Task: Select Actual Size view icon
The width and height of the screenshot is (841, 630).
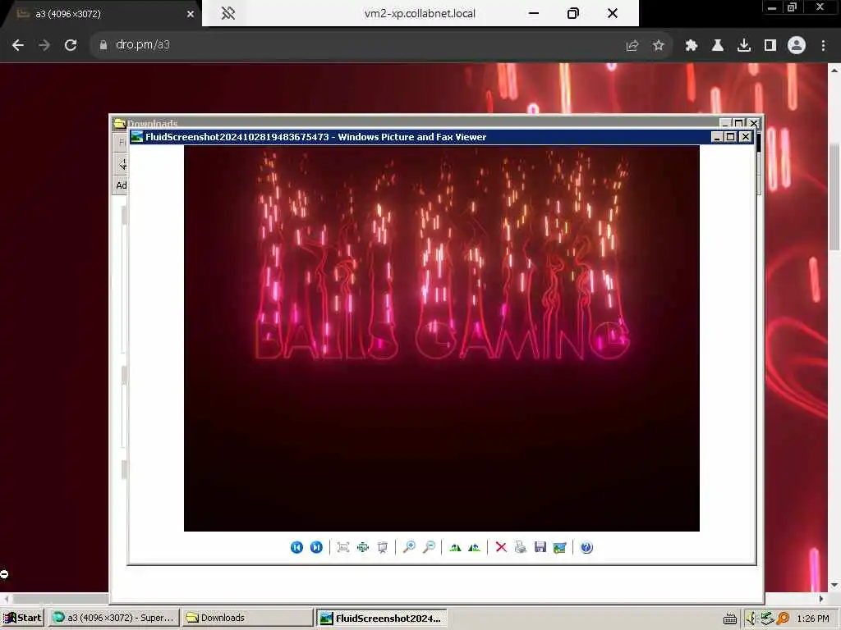Action: (x=363, y=547)
